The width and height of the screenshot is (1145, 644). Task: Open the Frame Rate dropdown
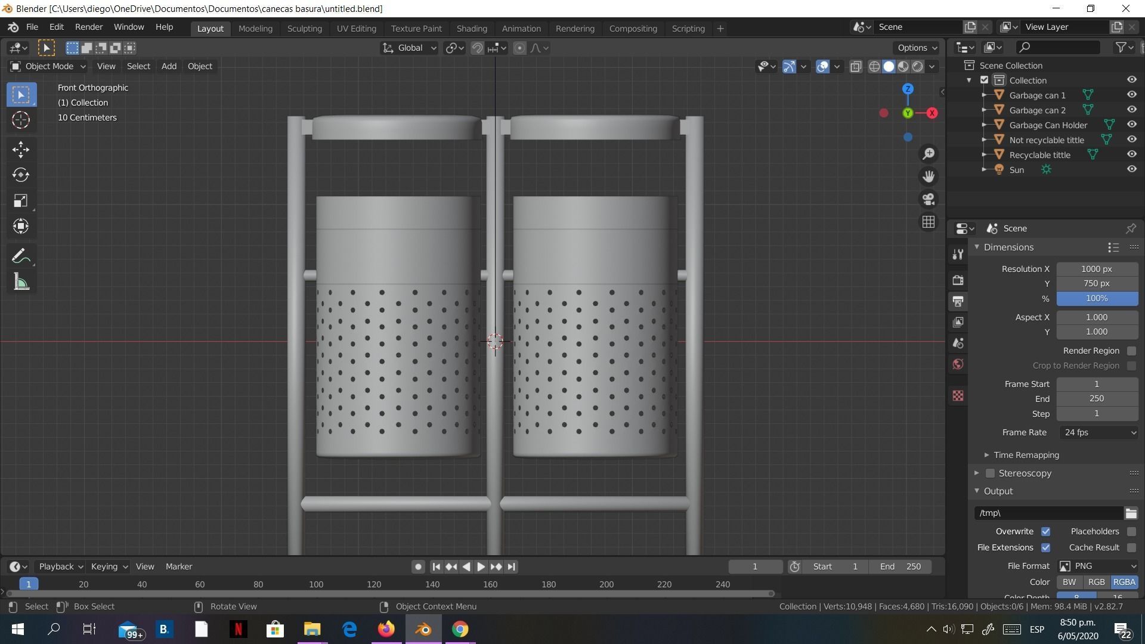(x=1097, y=432)
